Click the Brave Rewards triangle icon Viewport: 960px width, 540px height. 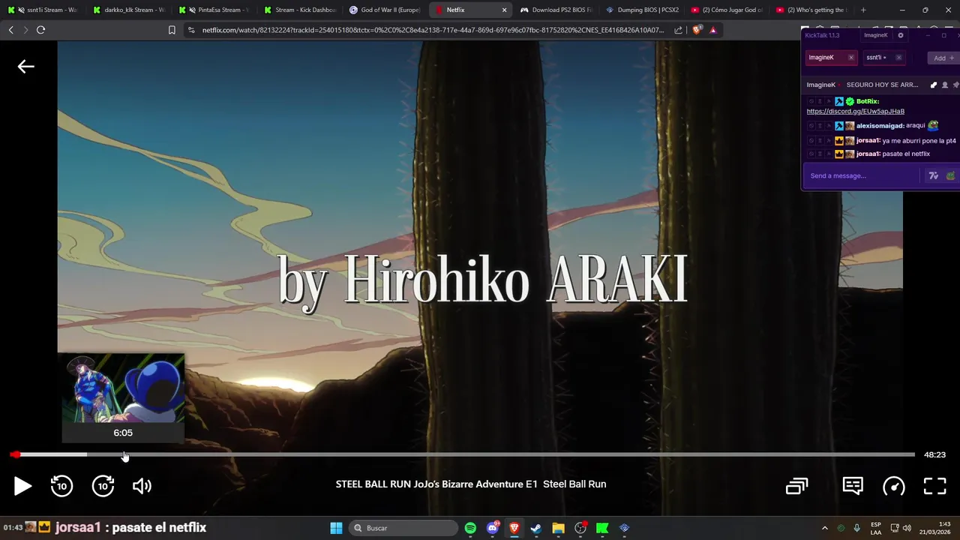[x=713, y=30]
